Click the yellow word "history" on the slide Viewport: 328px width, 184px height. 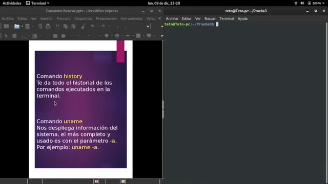point(73,76)
